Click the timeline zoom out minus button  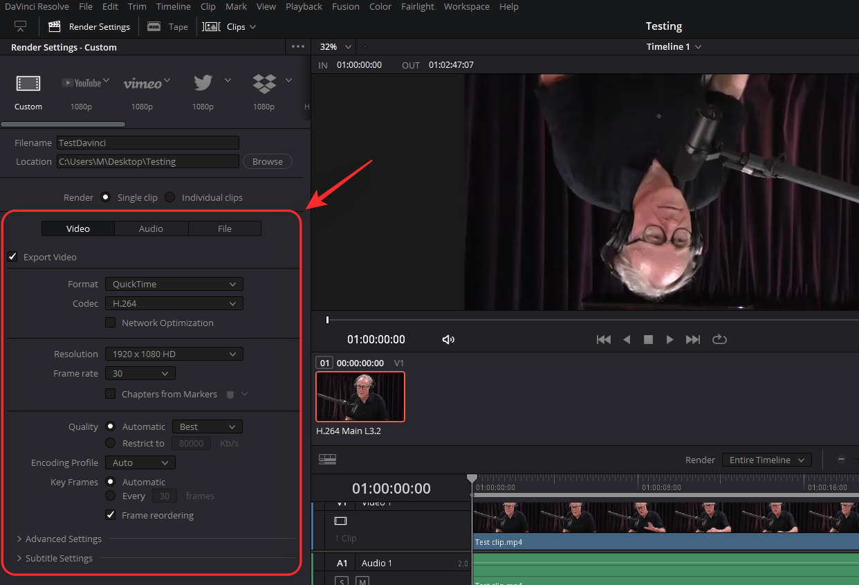click(x=841, y=459)
